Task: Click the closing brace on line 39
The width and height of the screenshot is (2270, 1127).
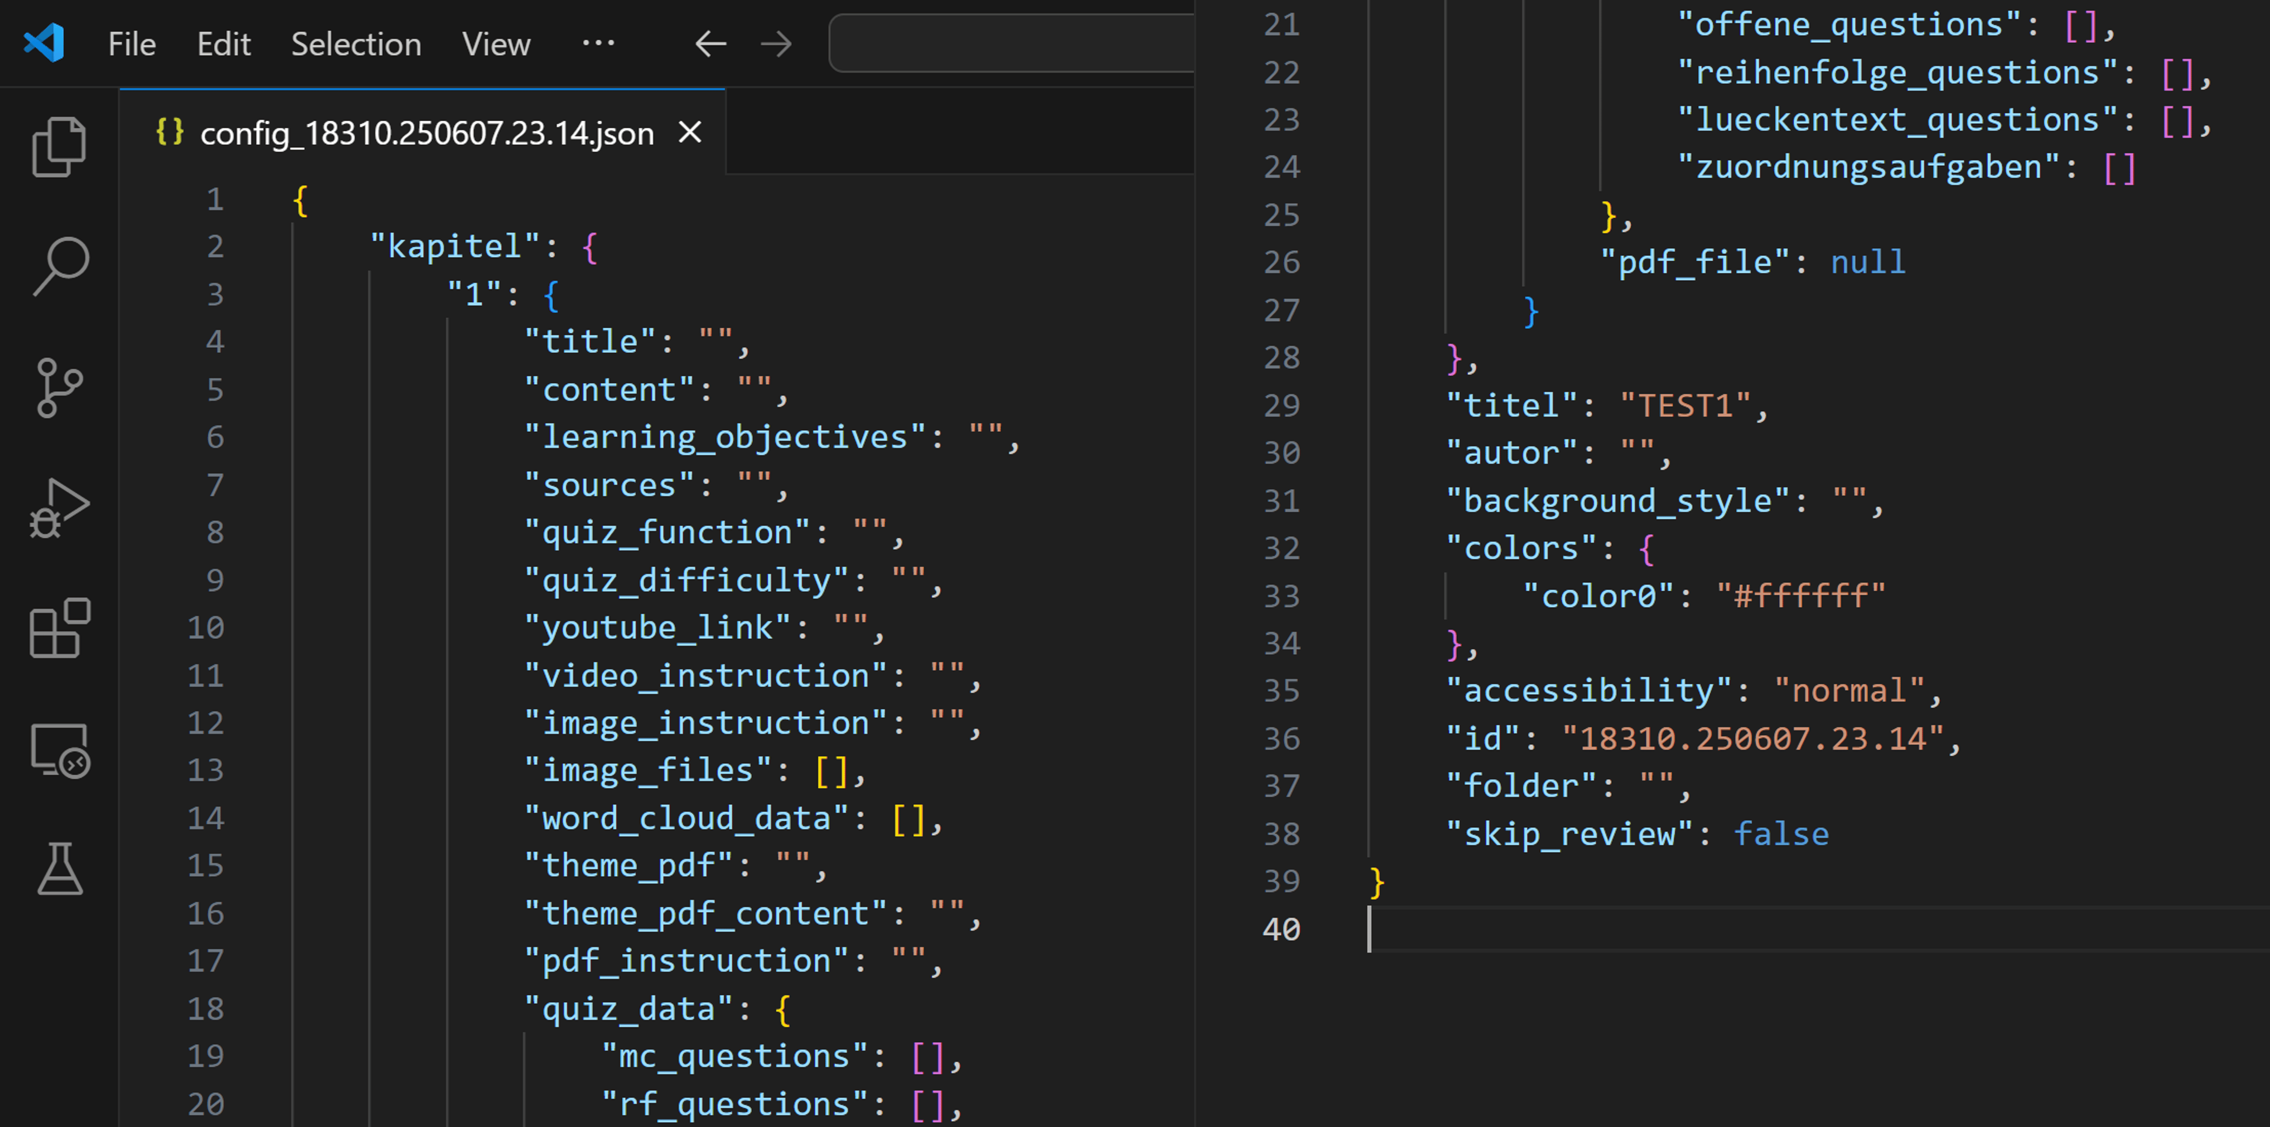Action: [1376, 882]
